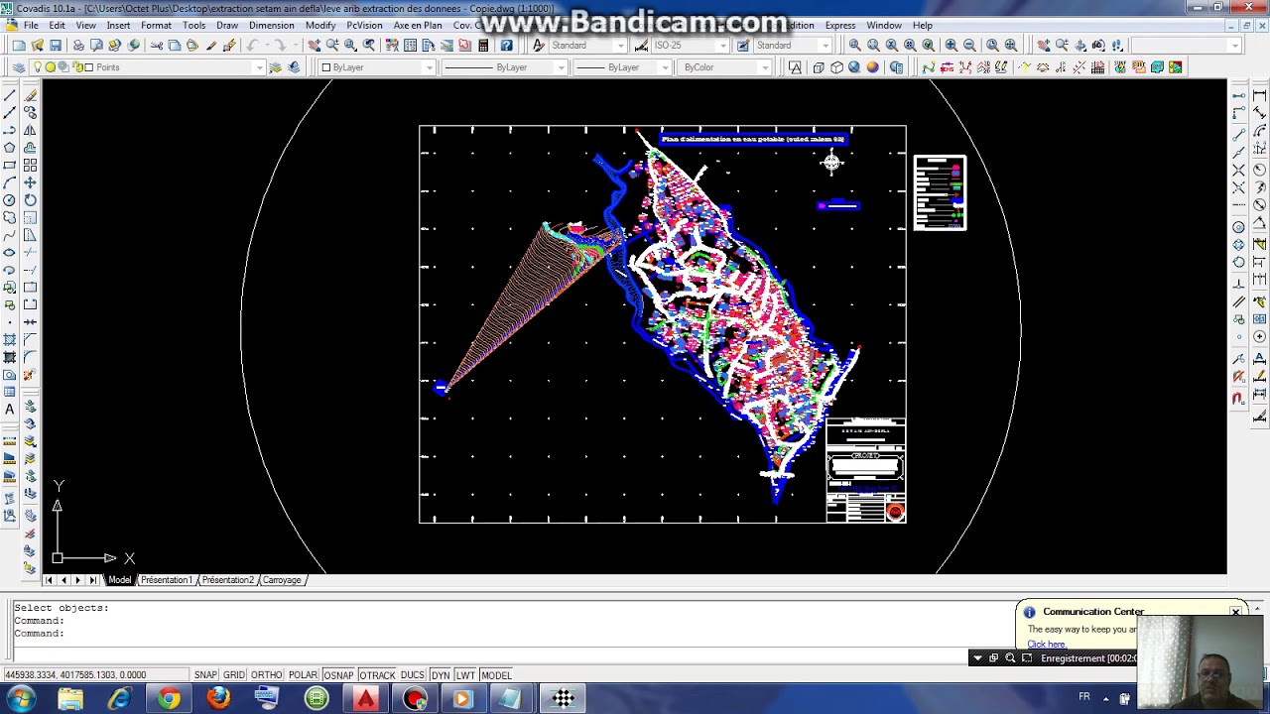
Task: Toggle POLAR tracking in status bar
Action: tap(303, 675)
